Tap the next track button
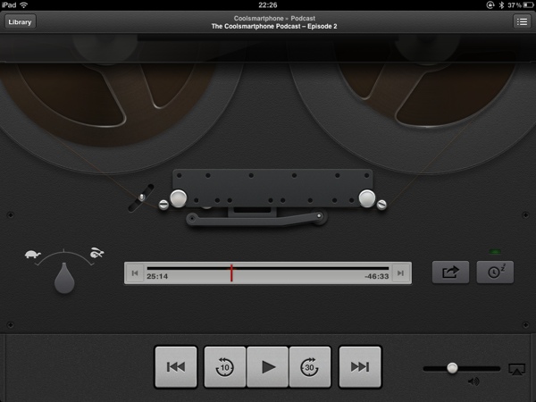The height and width of the screenshot is (402, 536). 360,367
